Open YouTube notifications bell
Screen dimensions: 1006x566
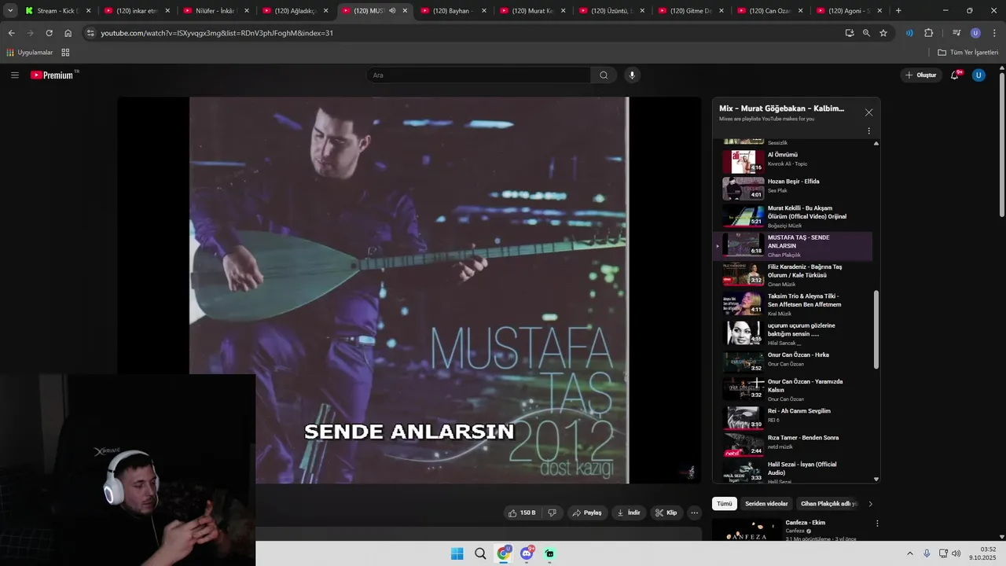tap(955, 75)
